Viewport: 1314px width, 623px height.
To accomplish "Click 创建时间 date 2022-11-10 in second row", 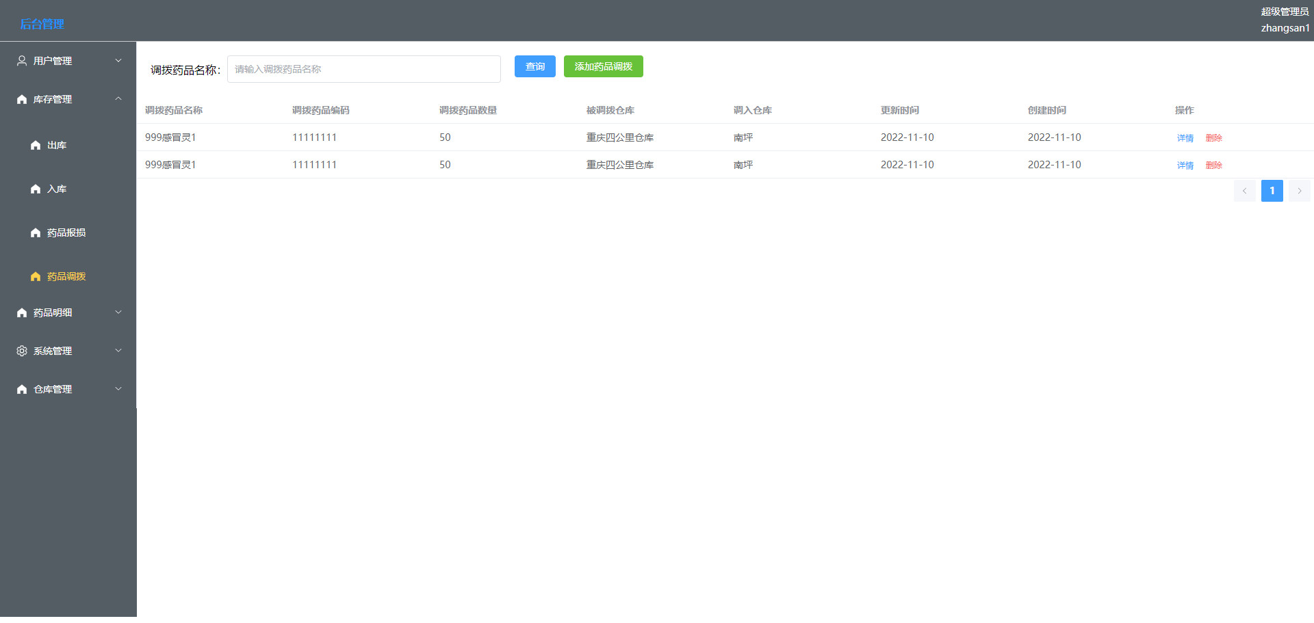I will click(x=1055, y=165).
